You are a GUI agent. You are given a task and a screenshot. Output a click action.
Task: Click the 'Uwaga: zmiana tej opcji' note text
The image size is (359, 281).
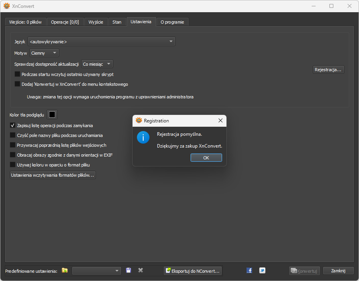[x=110, y=97]
